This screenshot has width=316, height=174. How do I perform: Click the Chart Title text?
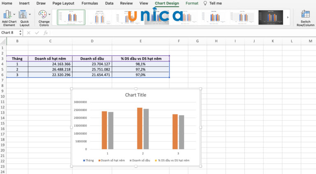pyautogui.click(x=136, y=95)
